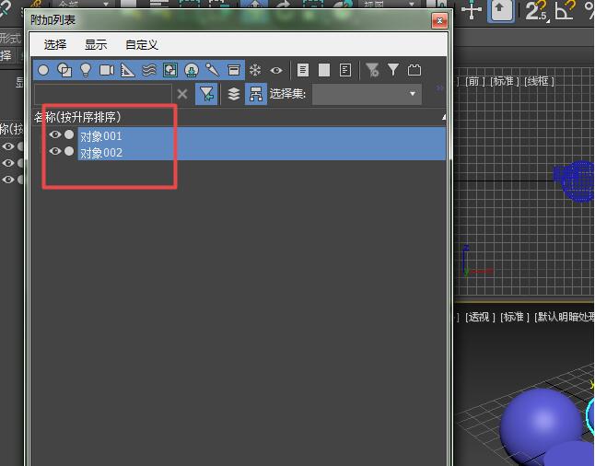Switch to Sort by Hierarchy icon
Screen dimensions: 595x466
click(256, 94)
